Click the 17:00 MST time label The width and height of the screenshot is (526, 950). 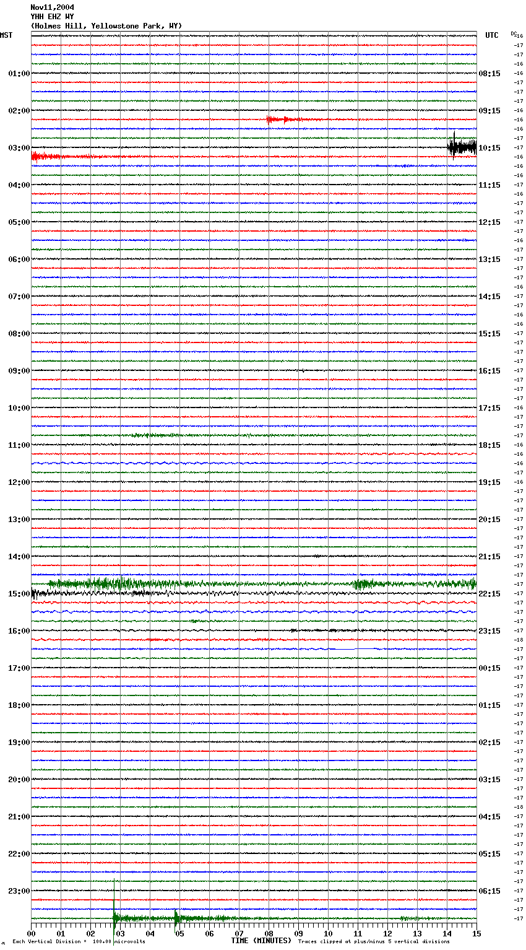[19, 668]
